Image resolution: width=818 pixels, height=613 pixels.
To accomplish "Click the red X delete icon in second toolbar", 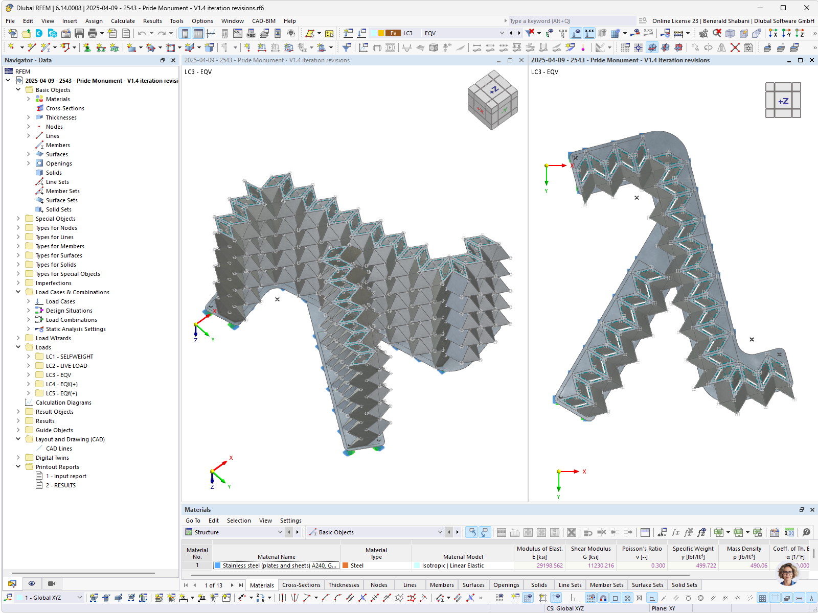I will (x=735, y=48).
